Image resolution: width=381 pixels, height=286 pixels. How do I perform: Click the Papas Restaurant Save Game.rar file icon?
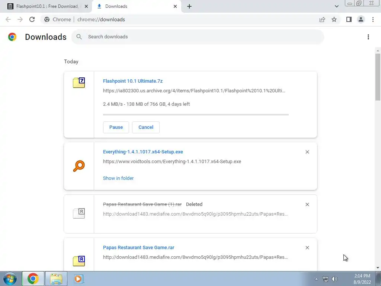point(79,261)
